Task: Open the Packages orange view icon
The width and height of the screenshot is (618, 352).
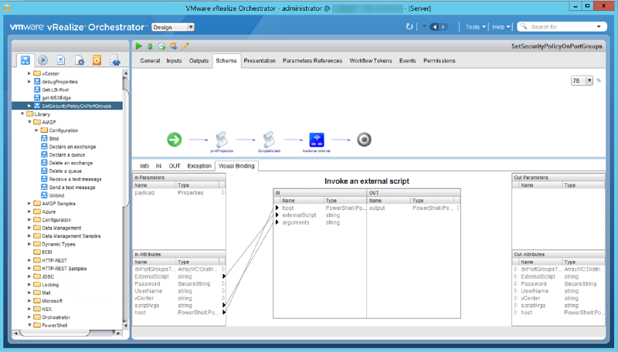Action: (97, 60)
